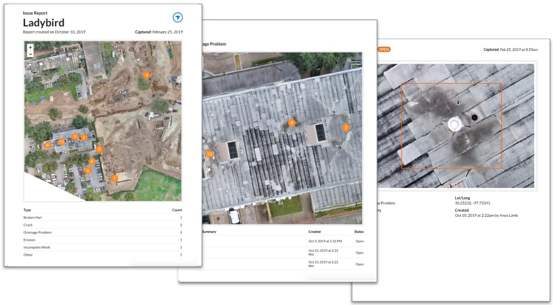
Task: Click the Incomplete Work type row
Action: tap(102, 247)
